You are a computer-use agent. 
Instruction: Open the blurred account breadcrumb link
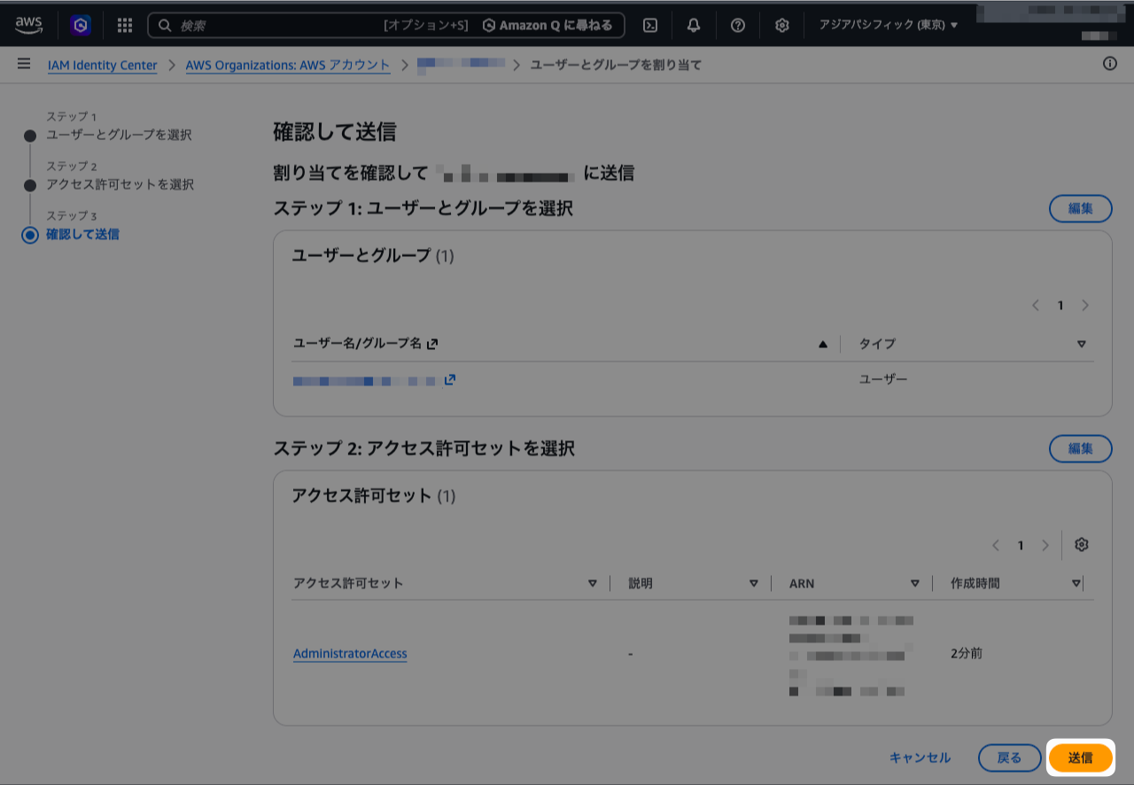461,64
